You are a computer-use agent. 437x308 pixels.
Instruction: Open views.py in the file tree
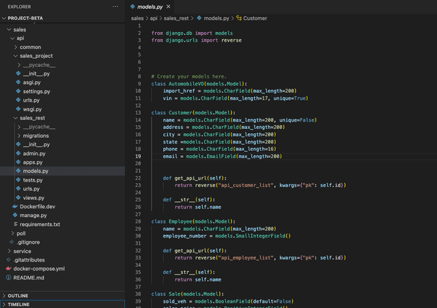click(x=33, y=197)
